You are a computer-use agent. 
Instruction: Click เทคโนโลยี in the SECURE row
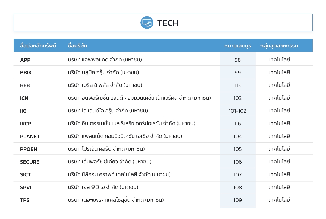(x=279, y=161)
